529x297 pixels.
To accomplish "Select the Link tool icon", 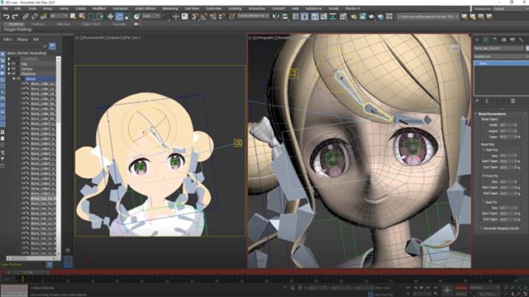I will pos(26,16).
